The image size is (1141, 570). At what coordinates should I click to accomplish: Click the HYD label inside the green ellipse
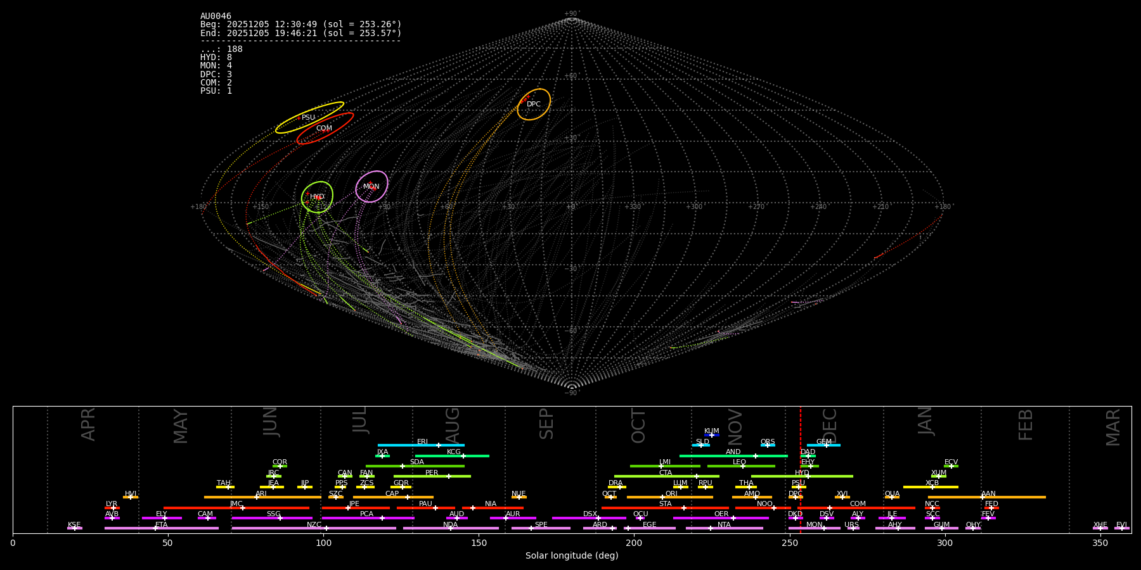click(317, 197)
